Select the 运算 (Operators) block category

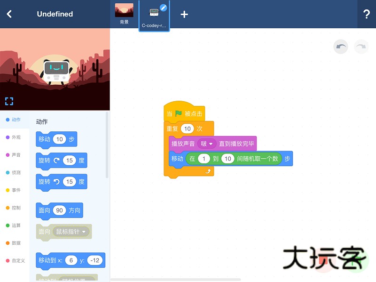15,226
